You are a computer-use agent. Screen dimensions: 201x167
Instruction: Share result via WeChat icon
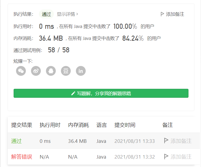coord(21,71)
